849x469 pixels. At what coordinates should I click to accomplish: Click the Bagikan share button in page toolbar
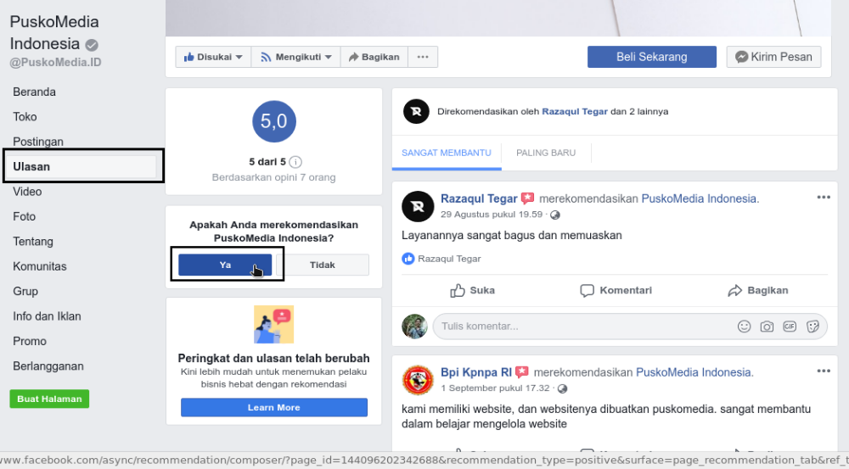[374, 57]
